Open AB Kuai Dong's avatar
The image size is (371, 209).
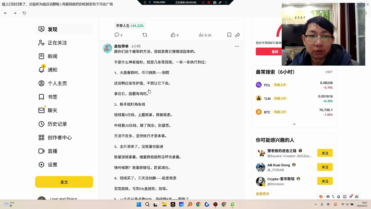(261, 167)
